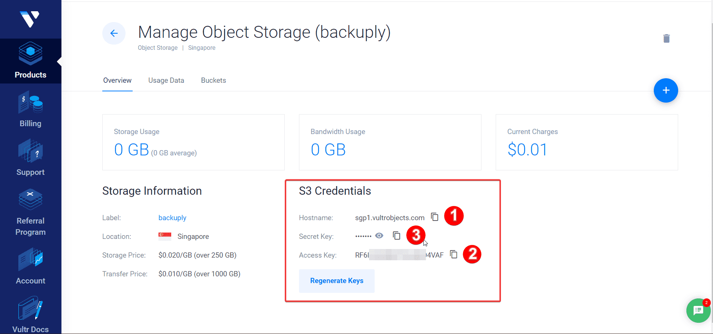Open Vultr Docs from sidebar
Screen dimensions: 713x334
[x=30, y=315]
